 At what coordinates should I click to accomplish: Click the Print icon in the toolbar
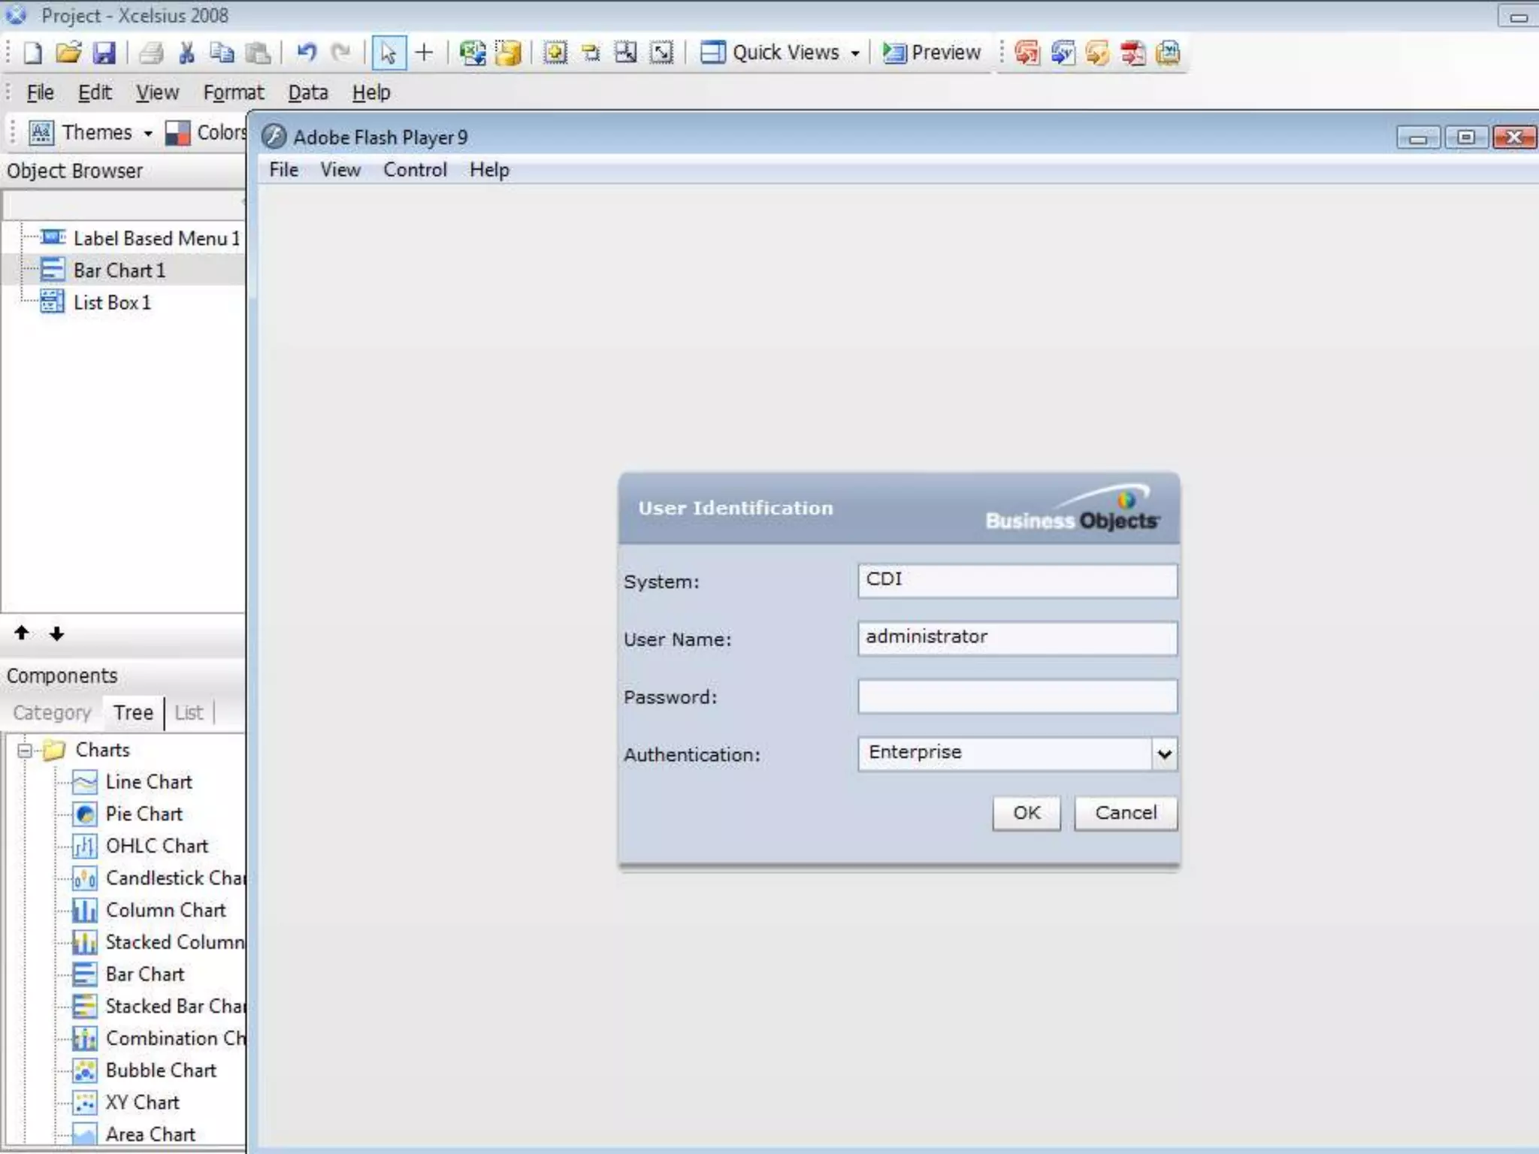coord(152,53)
